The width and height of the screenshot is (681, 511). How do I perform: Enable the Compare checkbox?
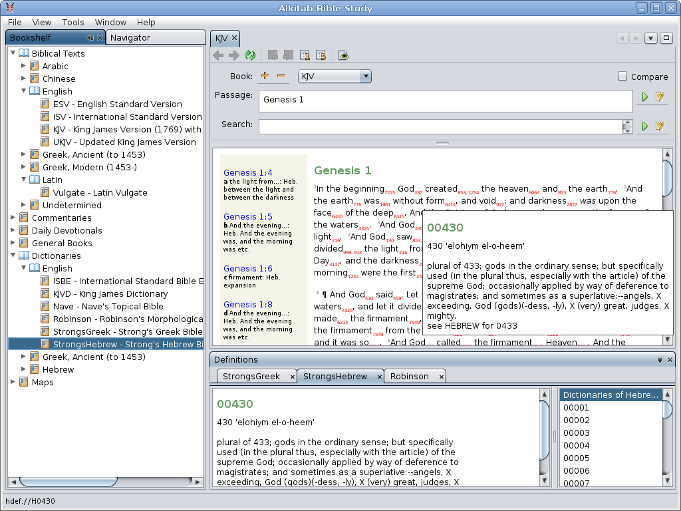tap(622, 77)
